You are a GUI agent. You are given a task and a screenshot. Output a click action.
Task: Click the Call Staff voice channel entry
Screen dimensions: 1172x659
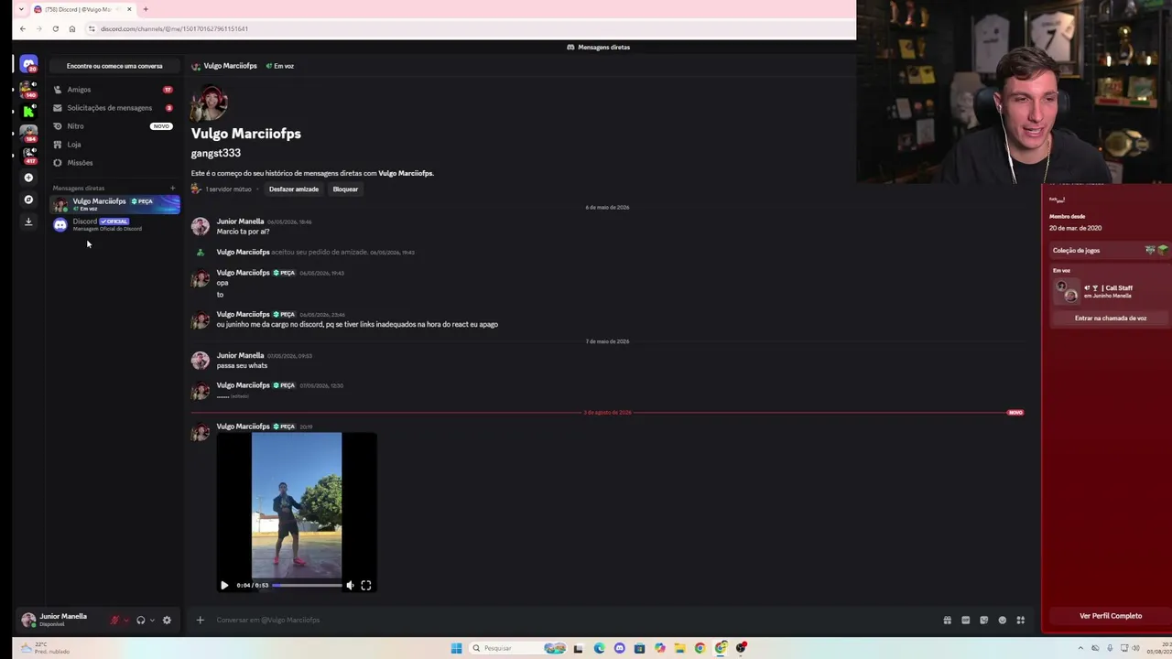pos(1110,291)
